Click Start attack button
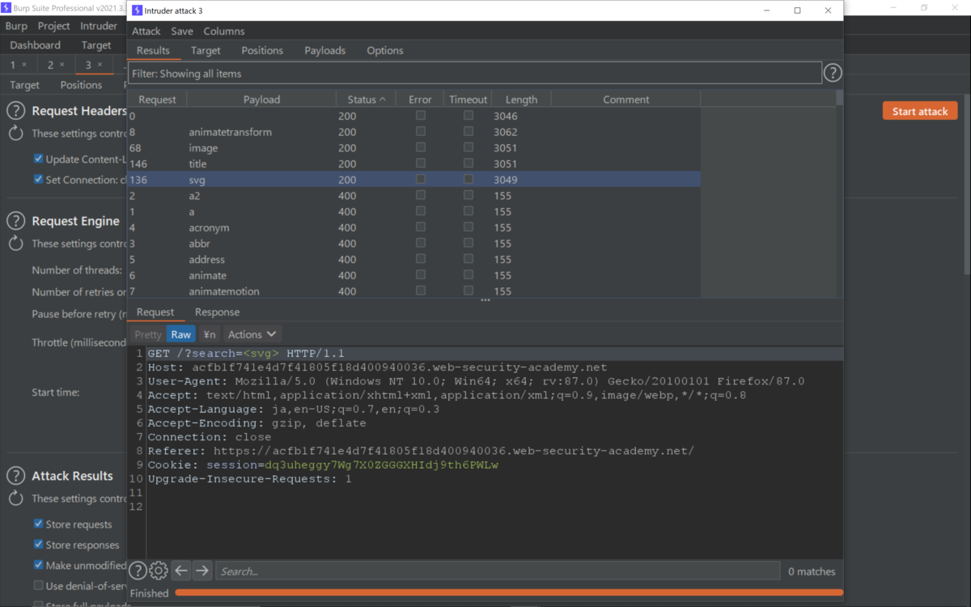This screenshot has width=971, height=607. click(920, 111)
